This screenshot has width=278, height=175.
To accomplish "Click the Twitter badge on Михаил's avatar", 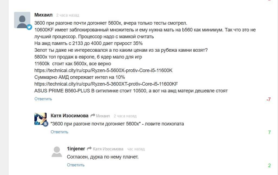I will click(x=29, y=27).
